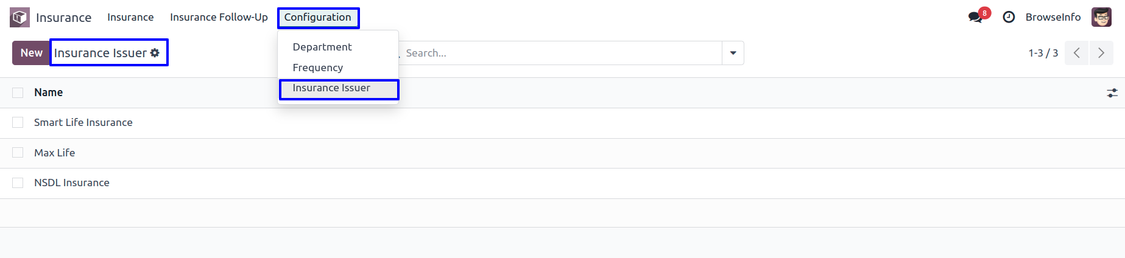Open the Configuration menu
The width and height of the screenshot is (1125, 258).
[318, 18]
